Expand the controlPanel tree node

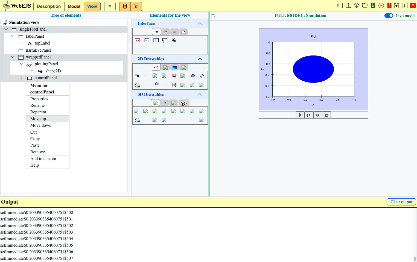(21, 78)
